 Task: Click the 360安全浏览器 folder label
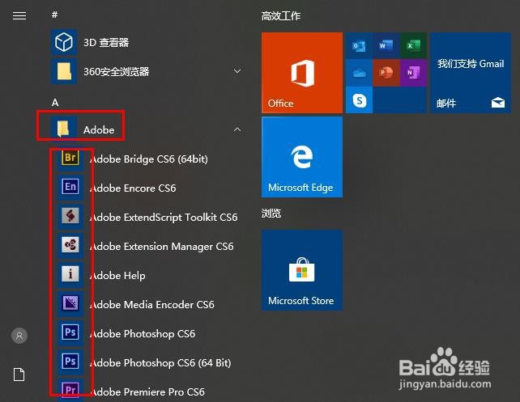coord(116,71)
